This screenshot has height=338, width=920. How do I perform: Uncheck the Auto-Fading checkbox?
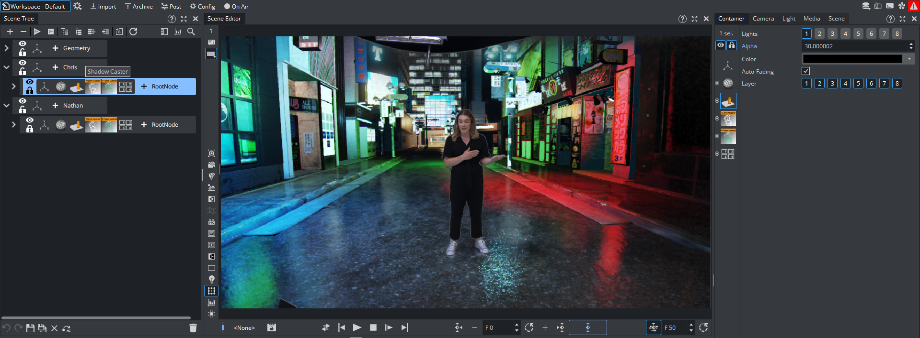(x=806, y=71)
